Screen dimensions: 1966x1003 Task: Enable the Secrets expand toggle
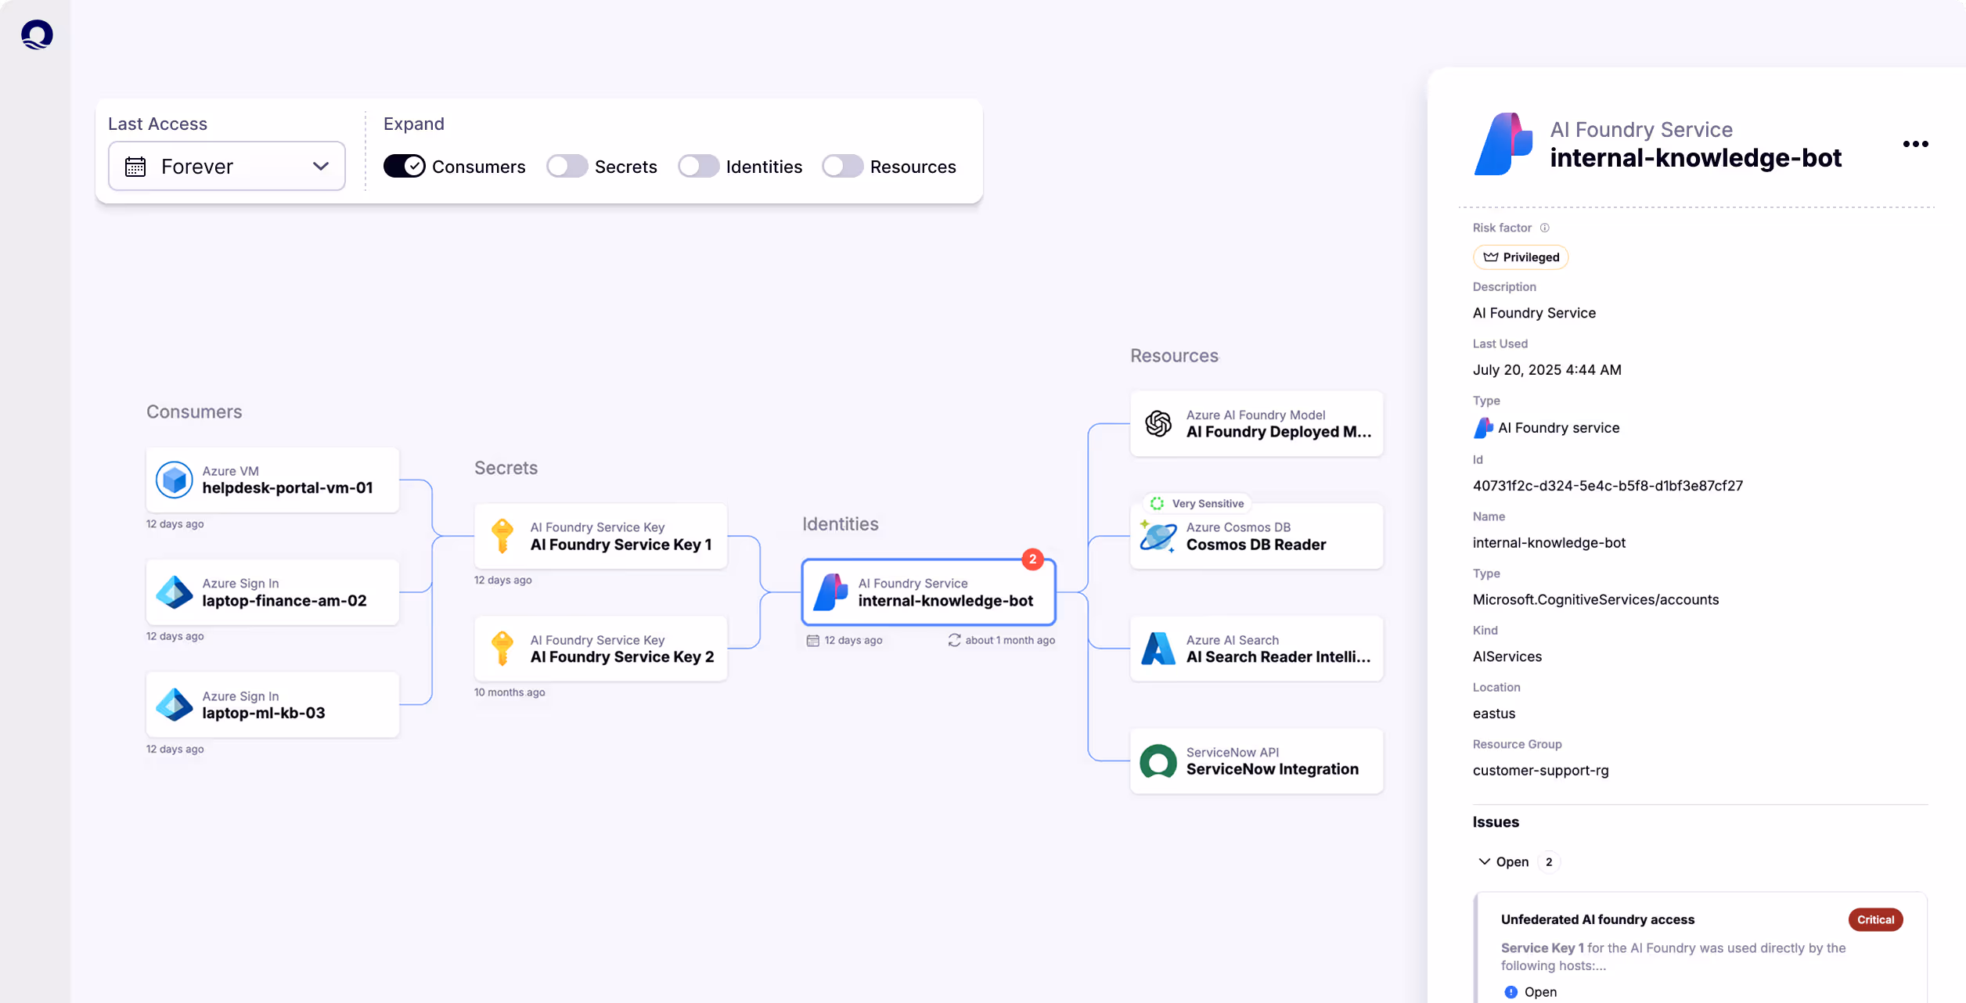point(567,167)
